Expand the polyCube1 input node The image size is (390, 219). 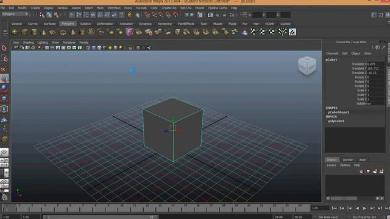336,121
